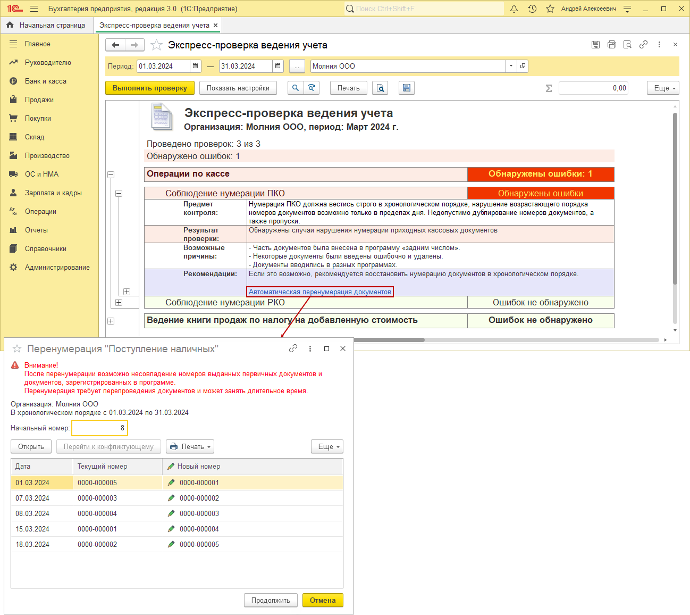Go back with left arrow button
Viewport: 690px width, 615px height.
[x=115, y=45]
